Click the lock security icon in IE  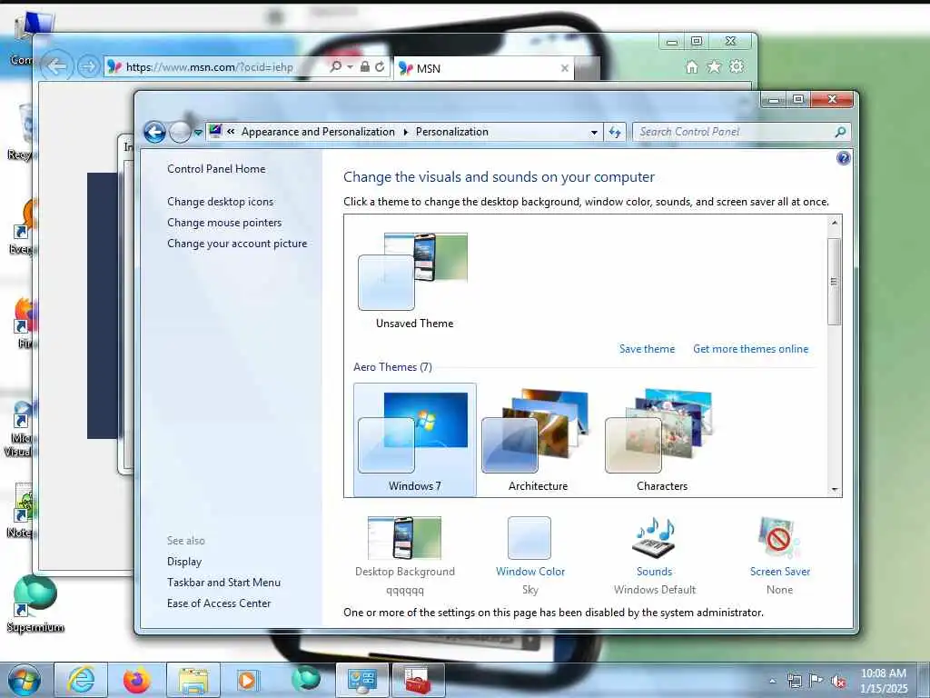click(x=365, y=66)
